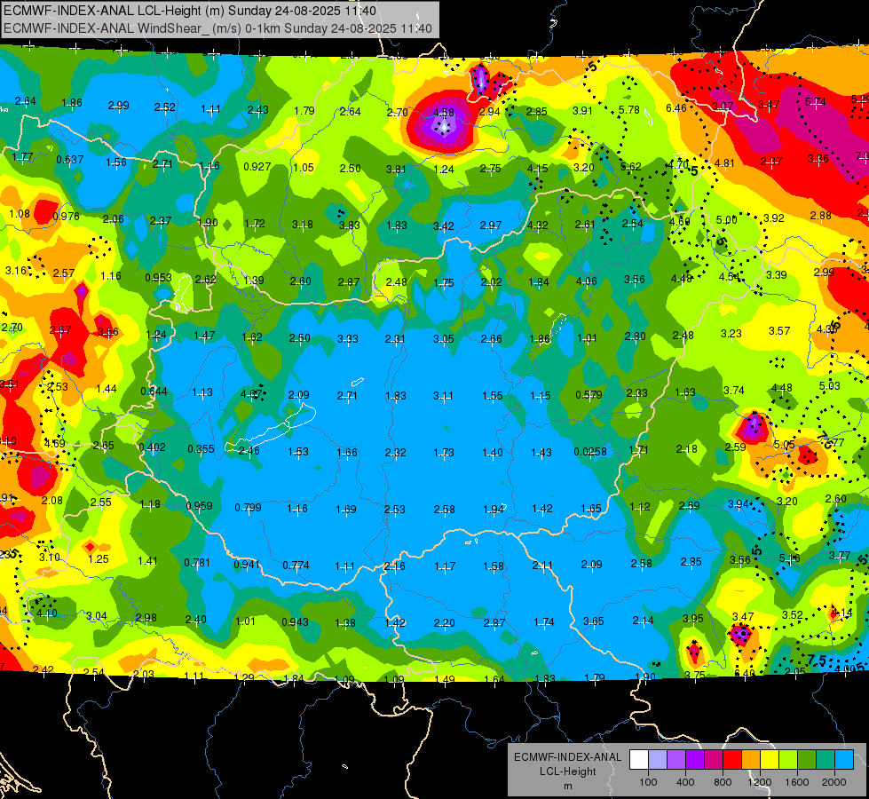
Task: Select the magenta legend swatch
Action: click(x=714, y=760)
